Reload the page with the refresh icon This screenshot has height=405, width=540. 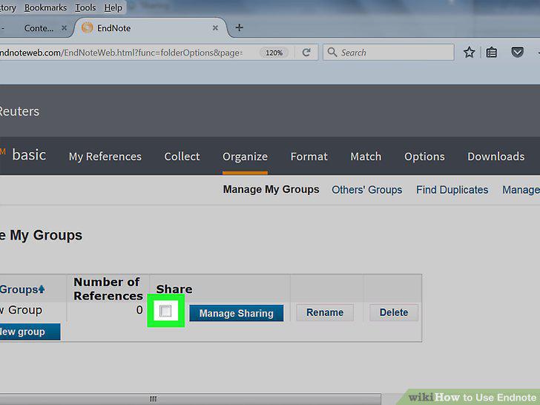[306, 53]
